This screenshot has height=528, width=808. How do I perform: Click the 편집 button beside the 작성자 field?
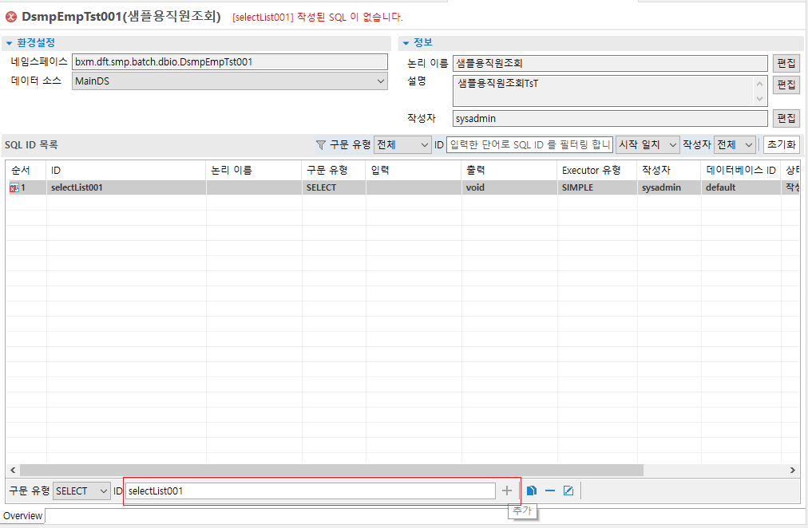(786, 117)
